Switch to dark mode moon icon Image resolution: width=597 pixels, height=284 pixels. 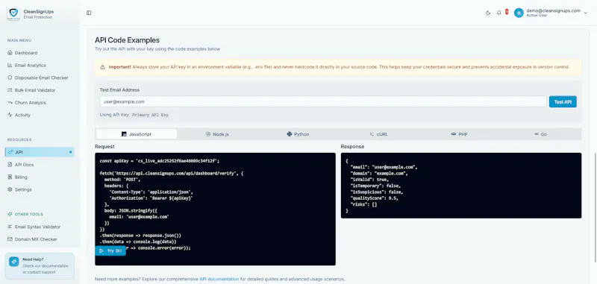point(488,13)
